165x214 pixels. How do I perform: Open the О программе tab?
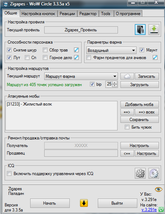point(128,14)
